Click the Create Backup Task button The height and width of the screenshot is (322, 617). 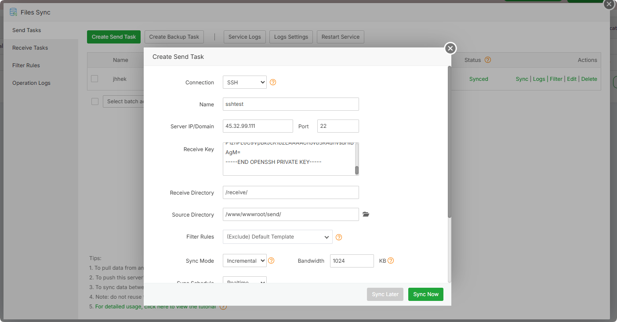tap(174, 37)
